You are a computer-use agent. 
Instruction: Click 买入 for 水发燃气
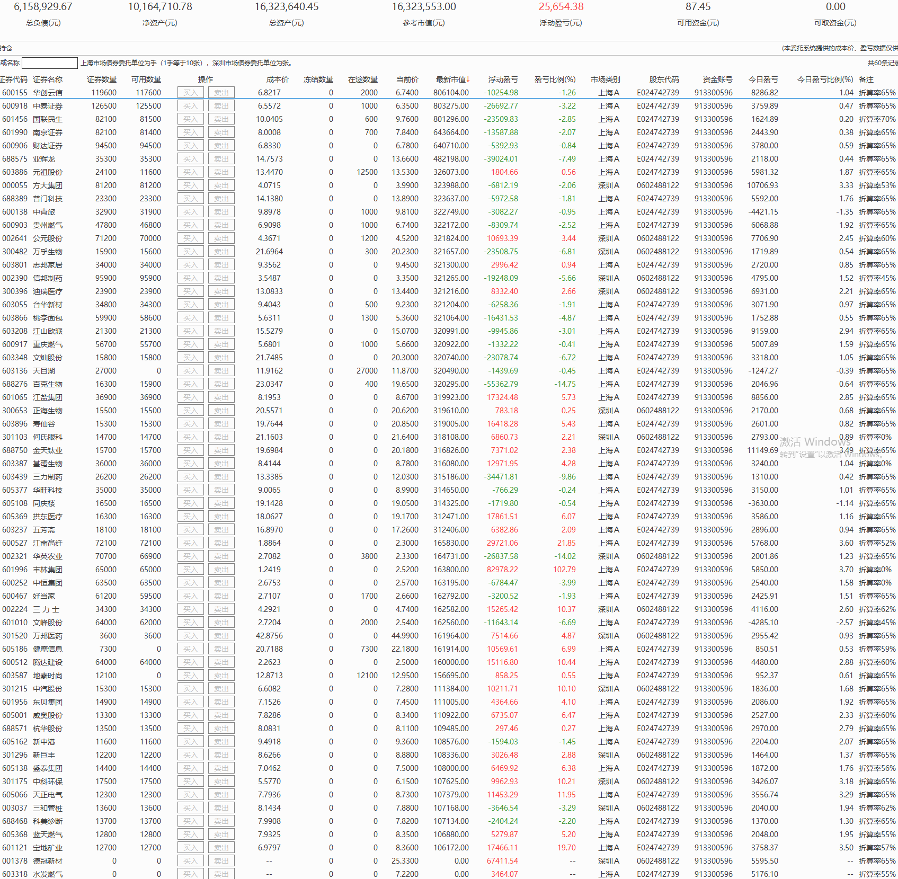[x=190, y=874]
